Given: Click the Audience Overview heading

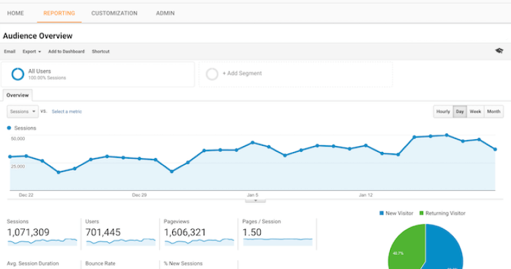Looking at the screenshot, I should (x=38, y=36).
